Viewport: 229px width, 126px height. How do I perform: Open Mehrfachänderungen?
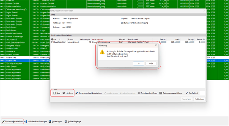click(x=36, y=122)
